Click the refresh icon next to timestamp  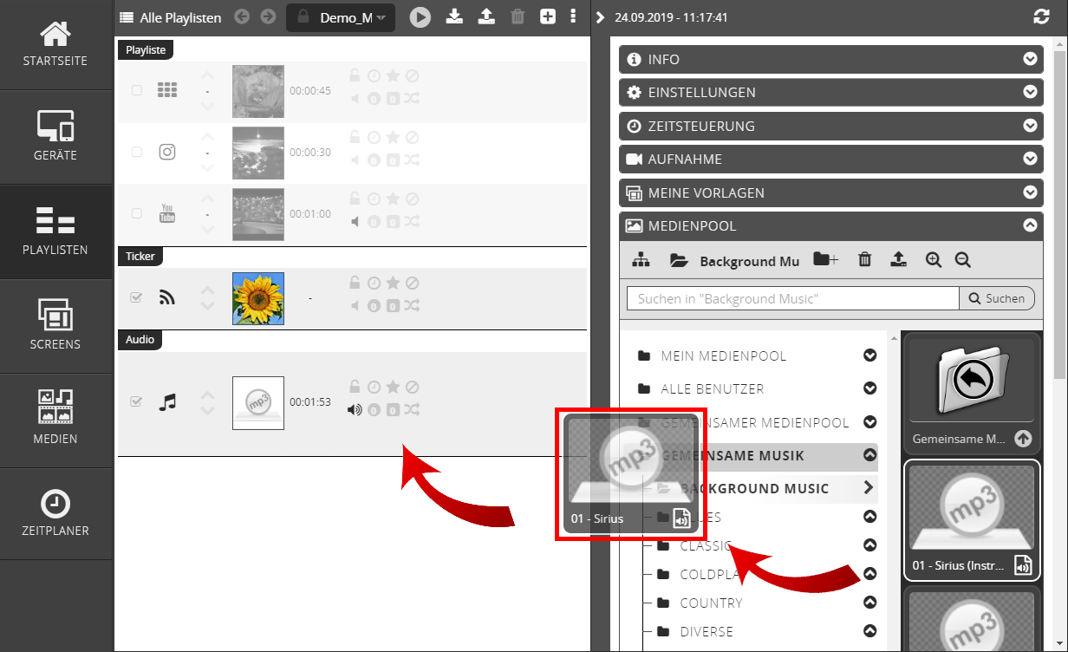click(x=1041, y=17)
